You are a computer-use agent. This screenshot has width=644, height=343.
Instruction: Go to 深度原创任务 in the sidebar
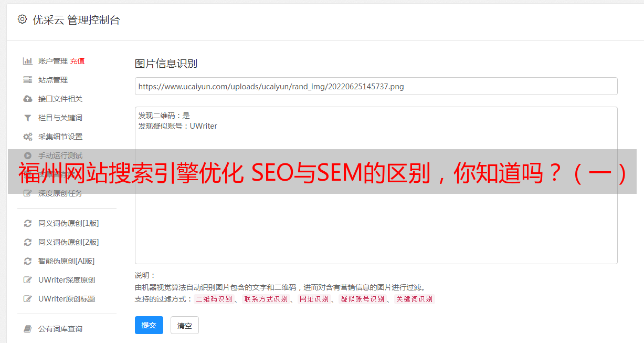click(x=60, y=193)
